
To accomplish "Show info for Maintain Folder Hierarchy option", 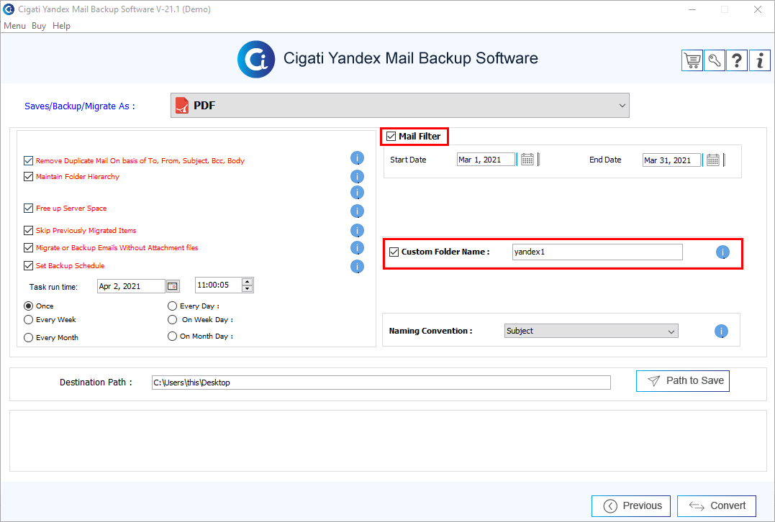I will pos(357,177).
